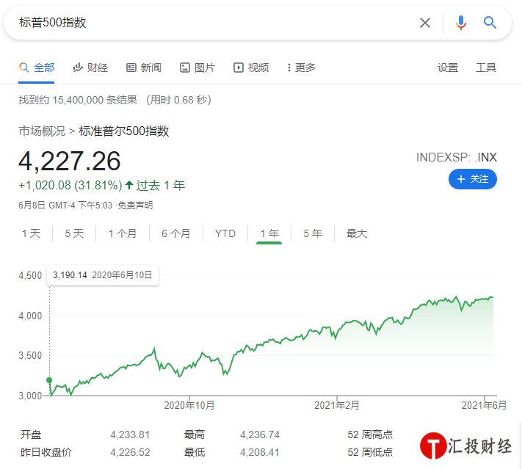Screen dimensions: 522x469
Task: Click the green start point on chart
Action: (49, 380)
